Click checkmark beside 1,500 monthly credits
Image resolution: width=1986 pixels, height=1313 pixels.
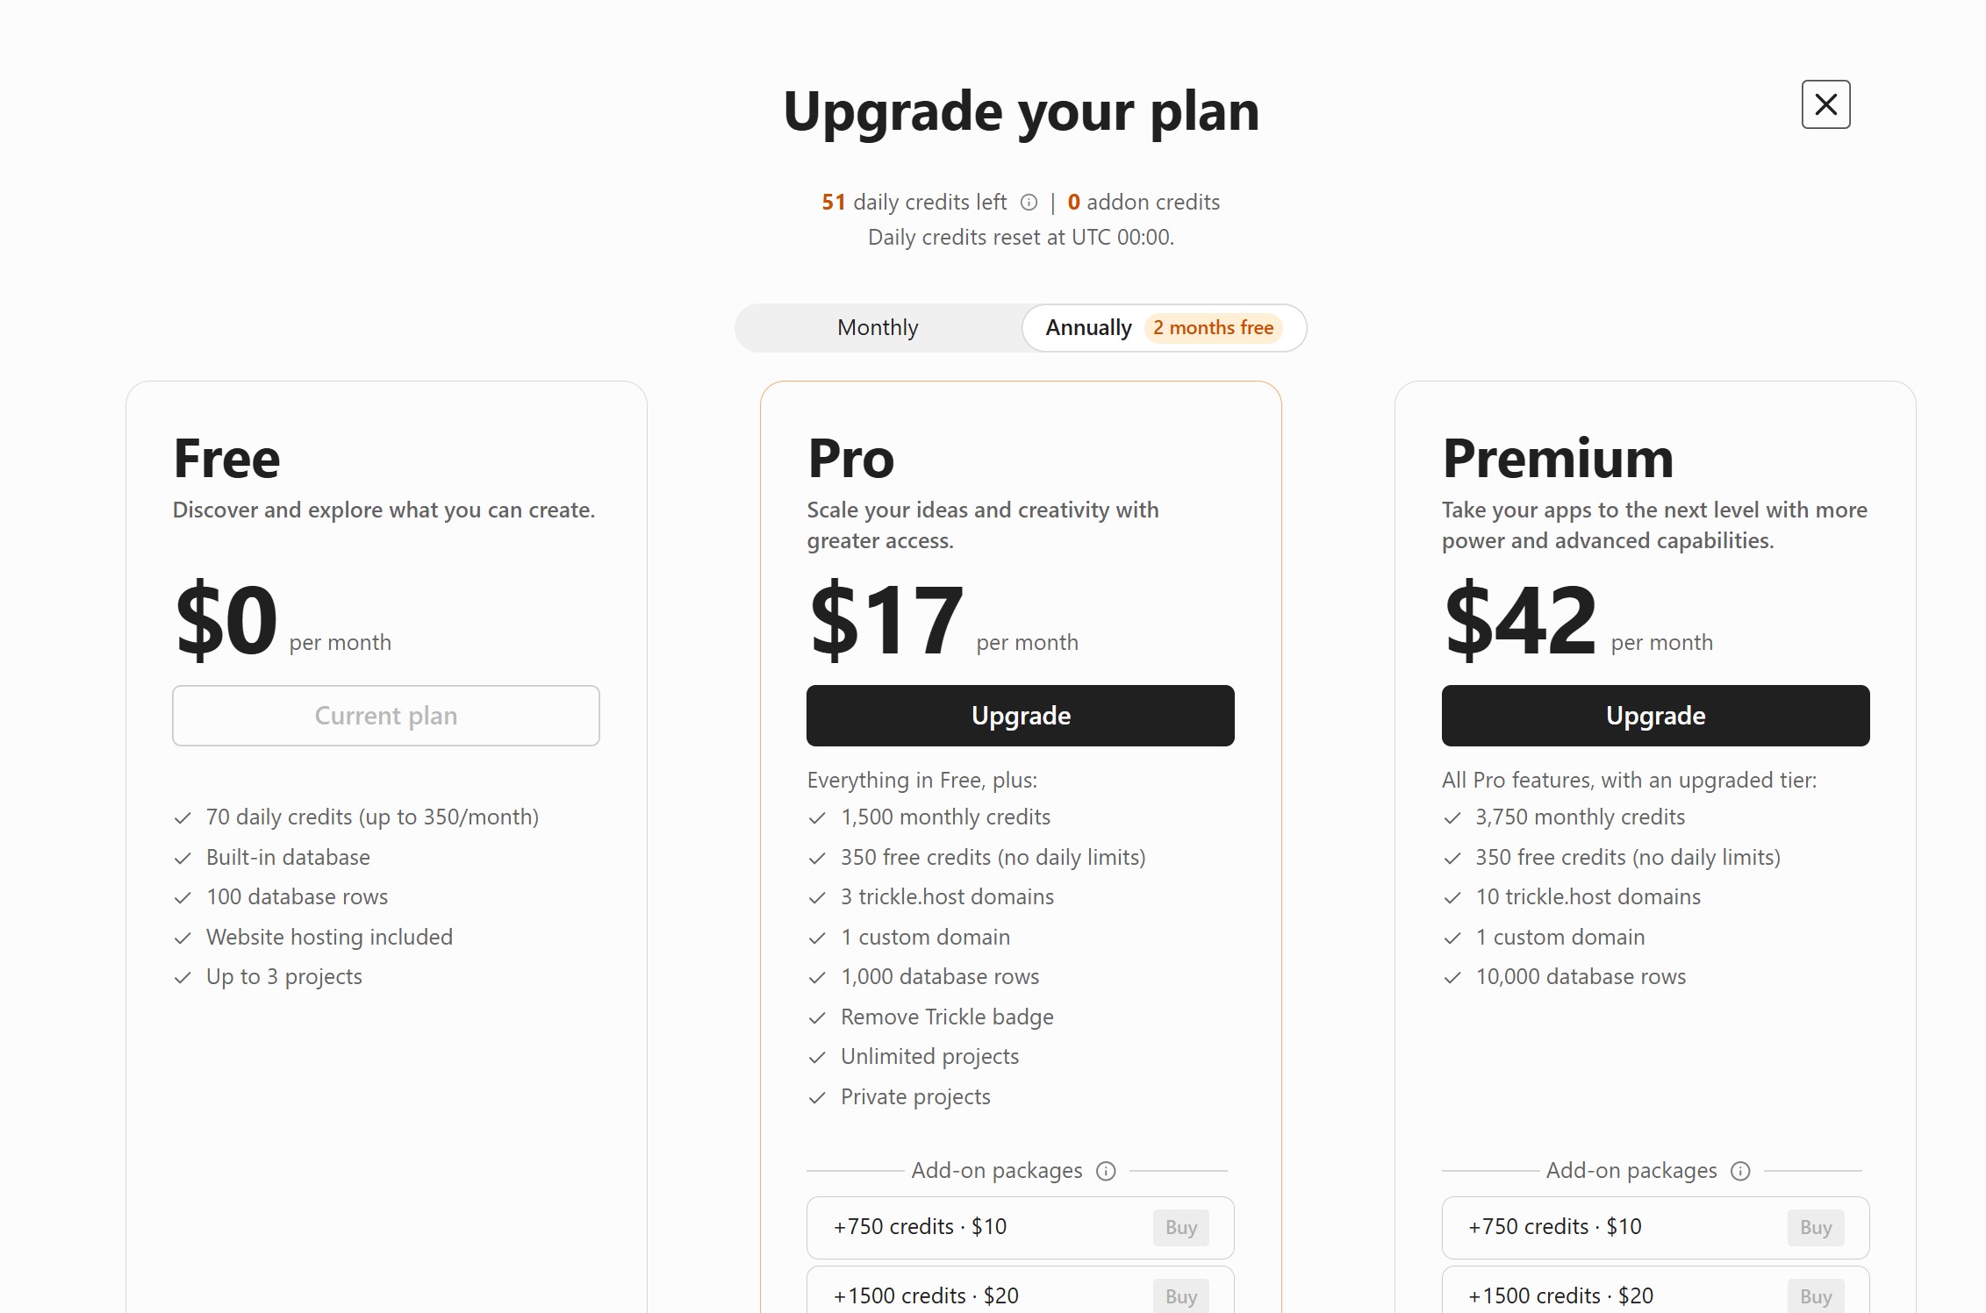817,818
